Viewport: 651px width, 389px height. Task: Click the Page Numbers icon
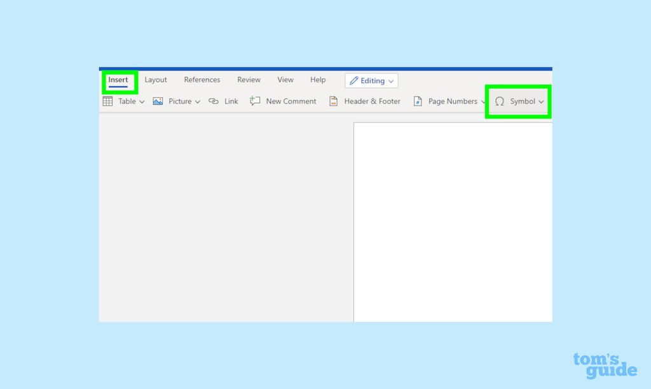418,101
